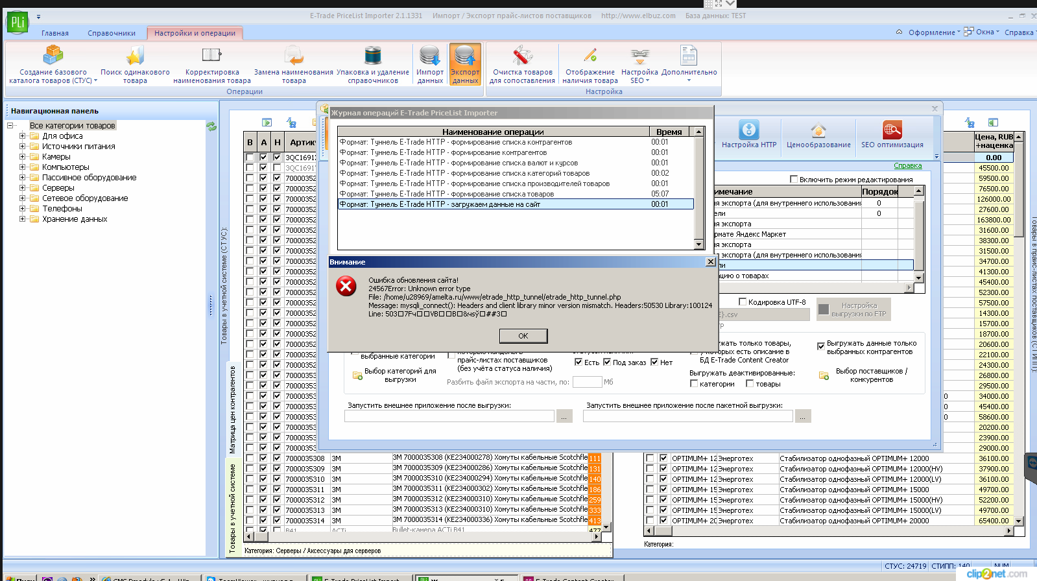Image resolution: width=1037 pixels, height=581 pixels.
Task: Enable 'Включить режим редактирования' checkbox
Action: click(794, 179)
